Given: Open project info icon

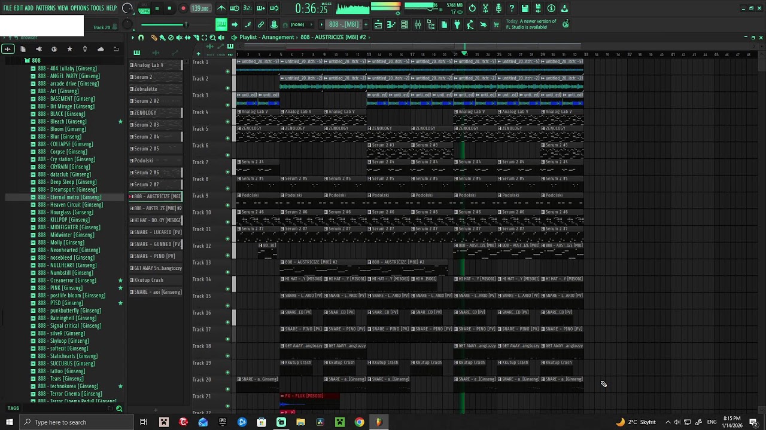Looking at the screenshot, I should click(551, 8).
